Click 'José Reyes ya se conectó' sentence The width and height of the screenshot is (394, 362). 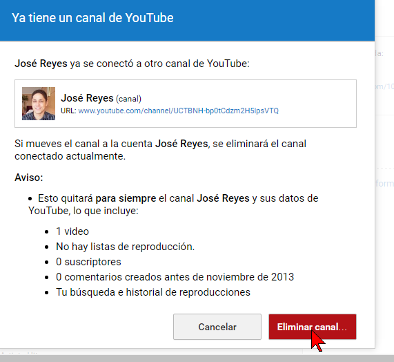(132, 64)
